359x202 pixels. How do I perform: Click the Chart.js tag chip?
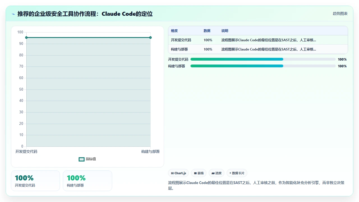click(x=178, y=173)
